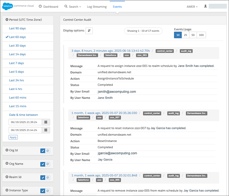Screen dimensions: 229x196
Task: Click the Salesforce Commerce Cloud logo
Action: tap(18, 6)
